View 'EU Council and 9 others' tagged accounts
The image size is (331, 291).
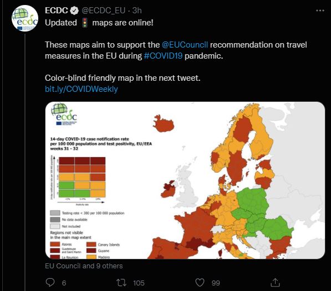point(84,266)
